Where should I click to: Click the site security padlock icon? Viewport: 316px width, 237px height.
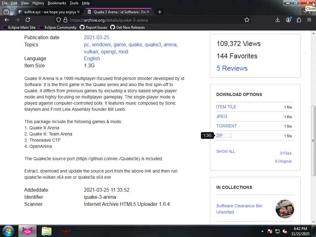(65, 20)
